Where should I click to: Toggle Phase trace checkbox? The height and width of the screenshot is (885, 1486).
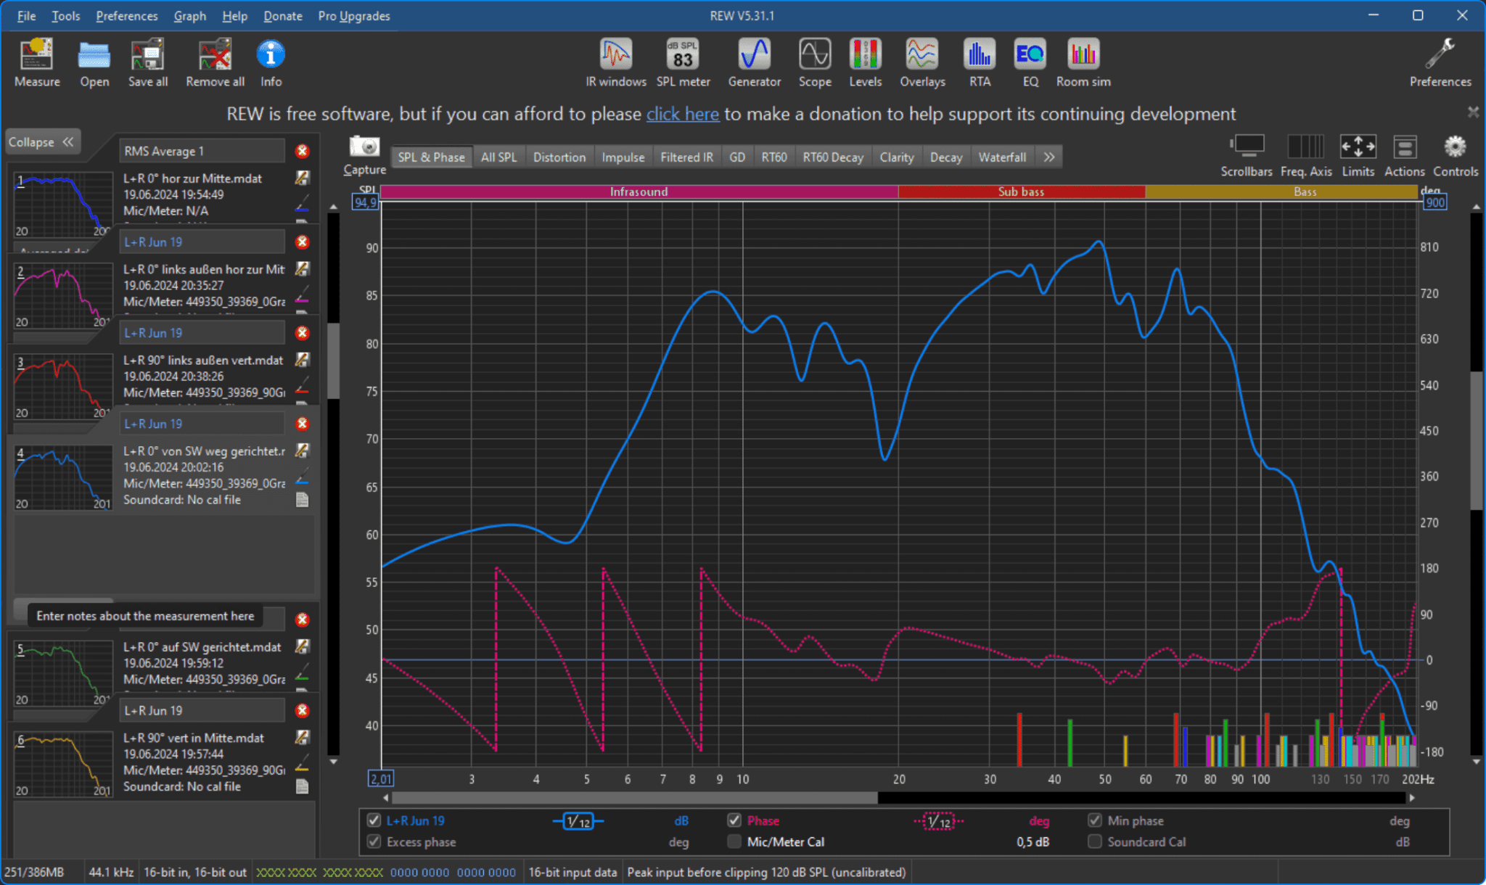click(x=734, y=820)
